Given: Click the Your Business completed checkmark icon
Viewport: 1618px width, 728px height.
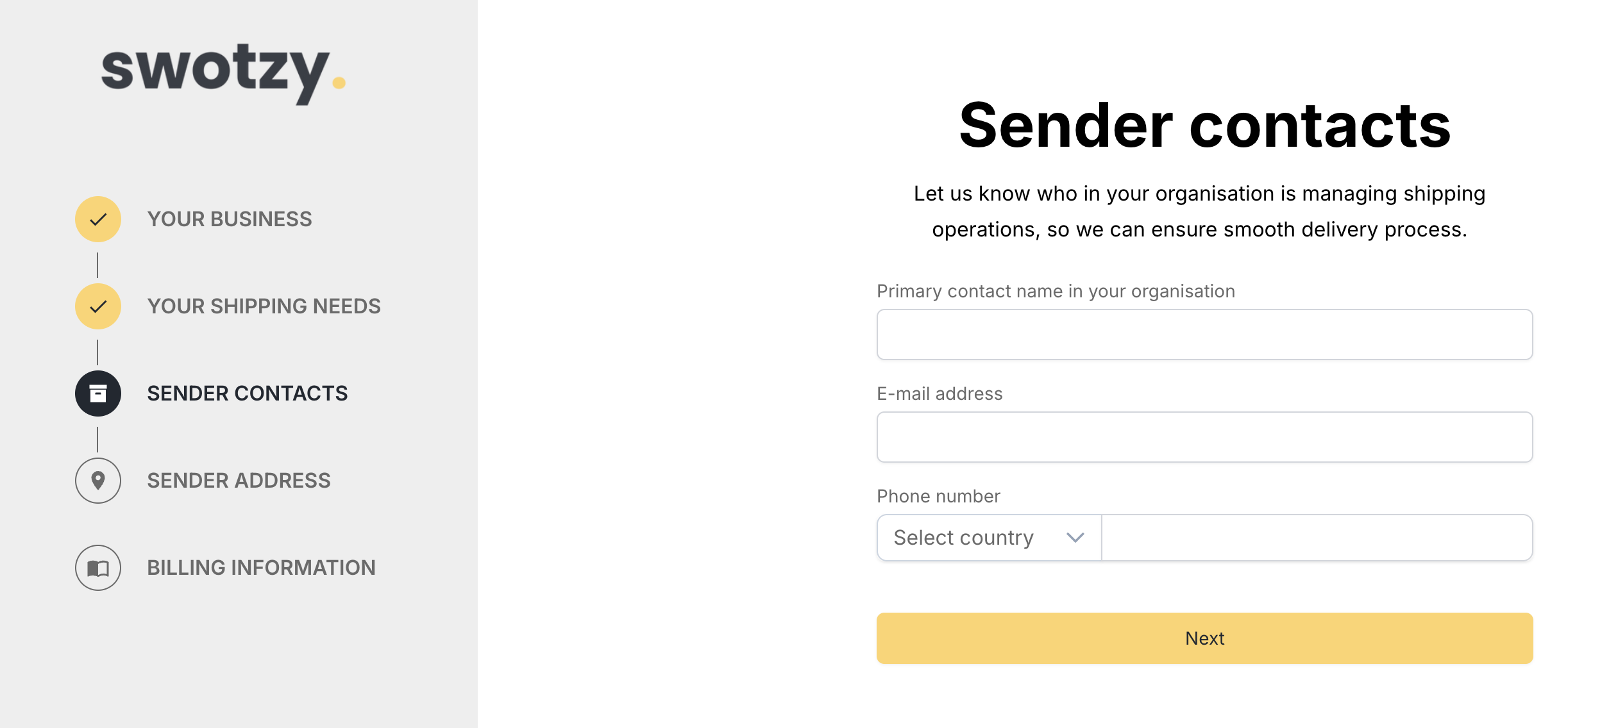Looking at the screenshot, I should (97, 219).
